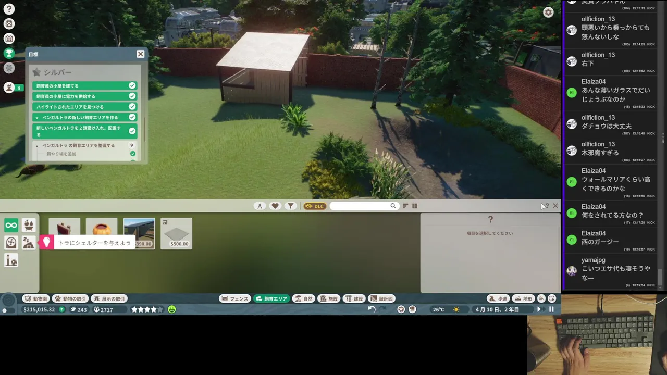This screenshot has width=667, height=375.
Task: Open the フェンス barriers tab
Action: [235, 299]
